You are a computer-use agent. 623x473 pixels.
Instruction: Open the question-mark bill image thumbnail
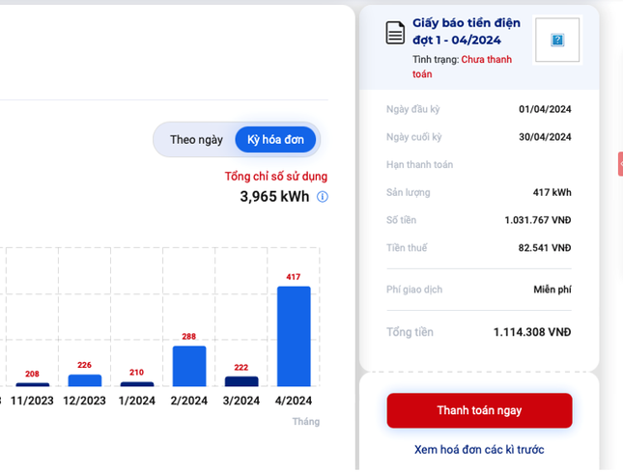pos(557,41)
